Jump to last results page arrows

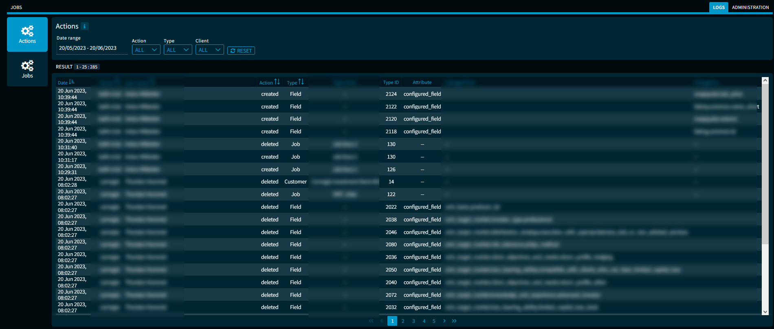click(454, 321)
